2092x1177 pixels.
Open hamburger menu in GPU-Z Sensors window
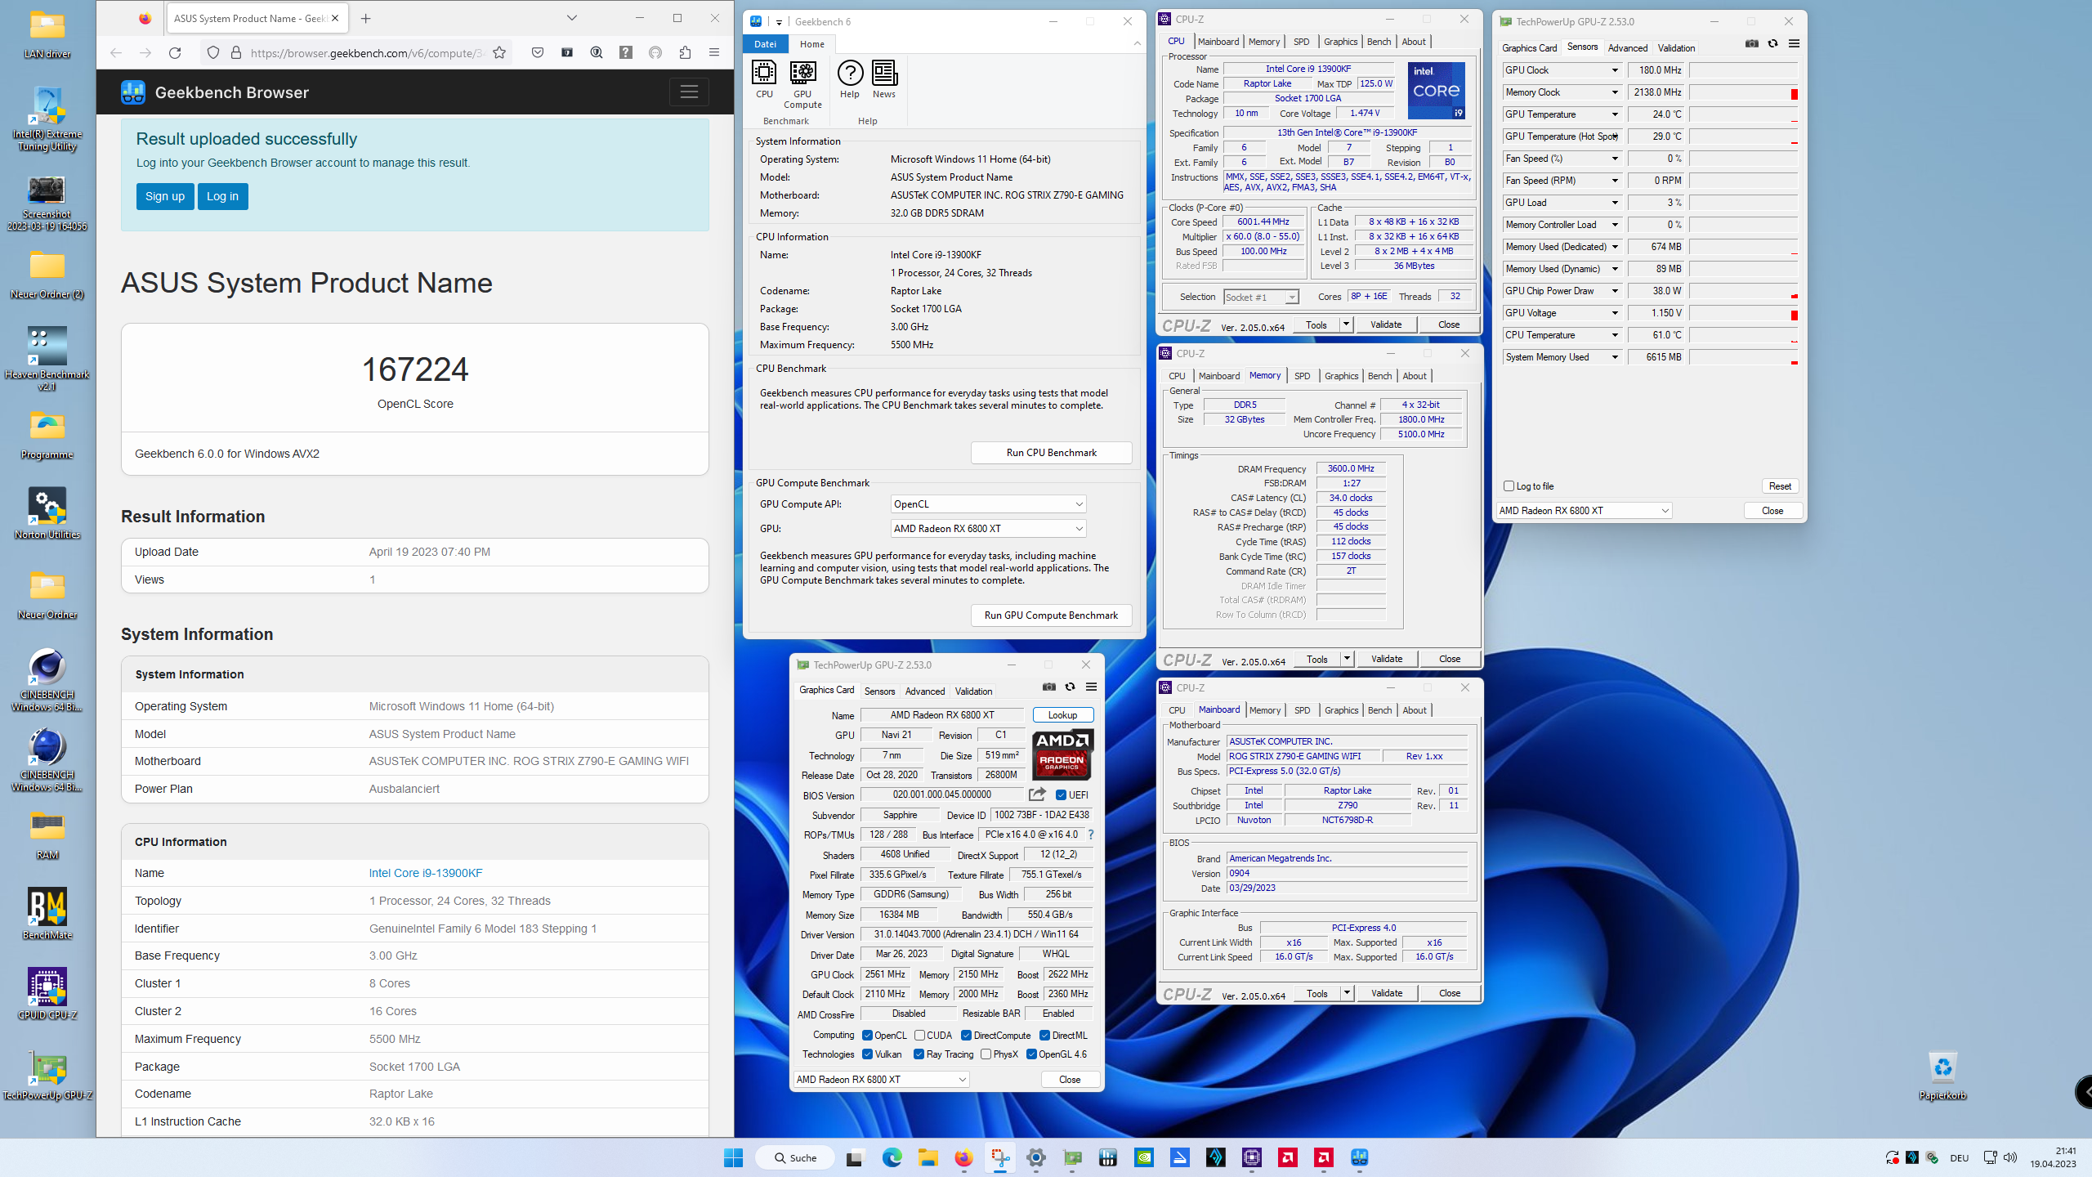coord(1794,44)
